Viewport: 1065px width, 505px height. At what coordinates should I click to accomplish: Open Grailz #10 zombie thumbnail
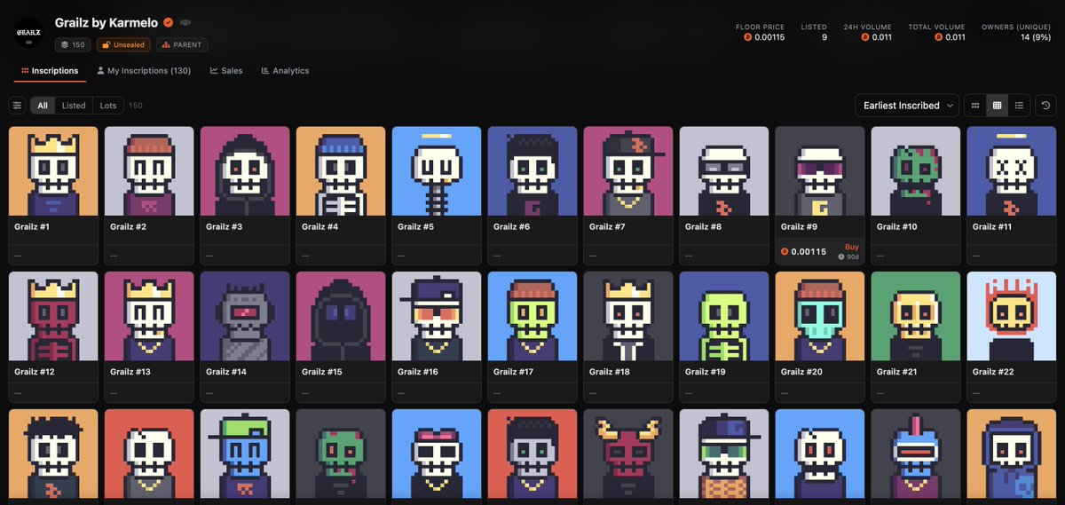(916, 171)
